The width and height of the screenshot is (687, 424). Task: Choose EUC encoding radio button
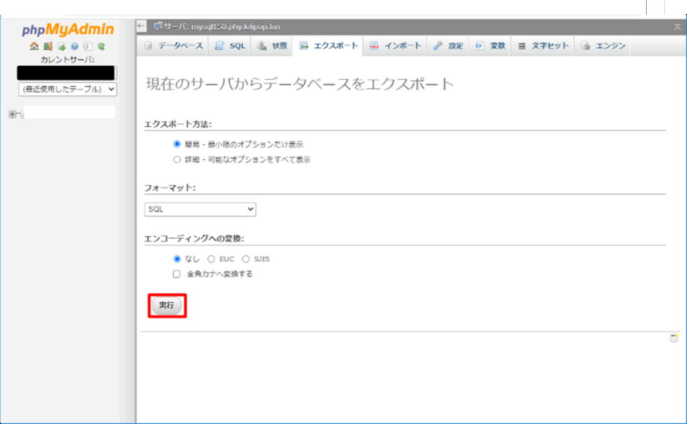[x=211, y=259]
